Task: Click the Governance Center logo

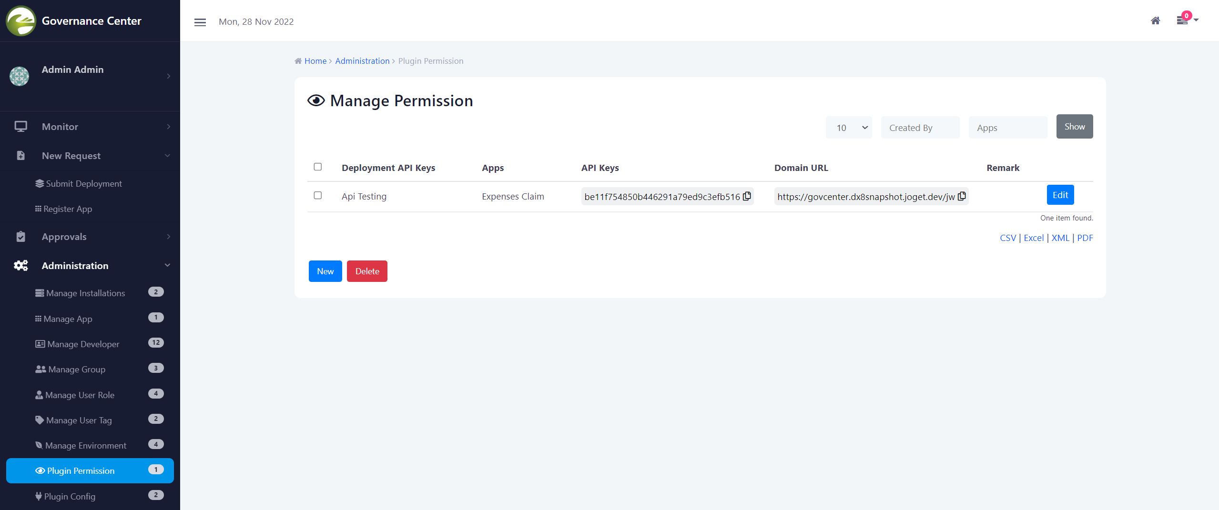Action: (21, 21)
